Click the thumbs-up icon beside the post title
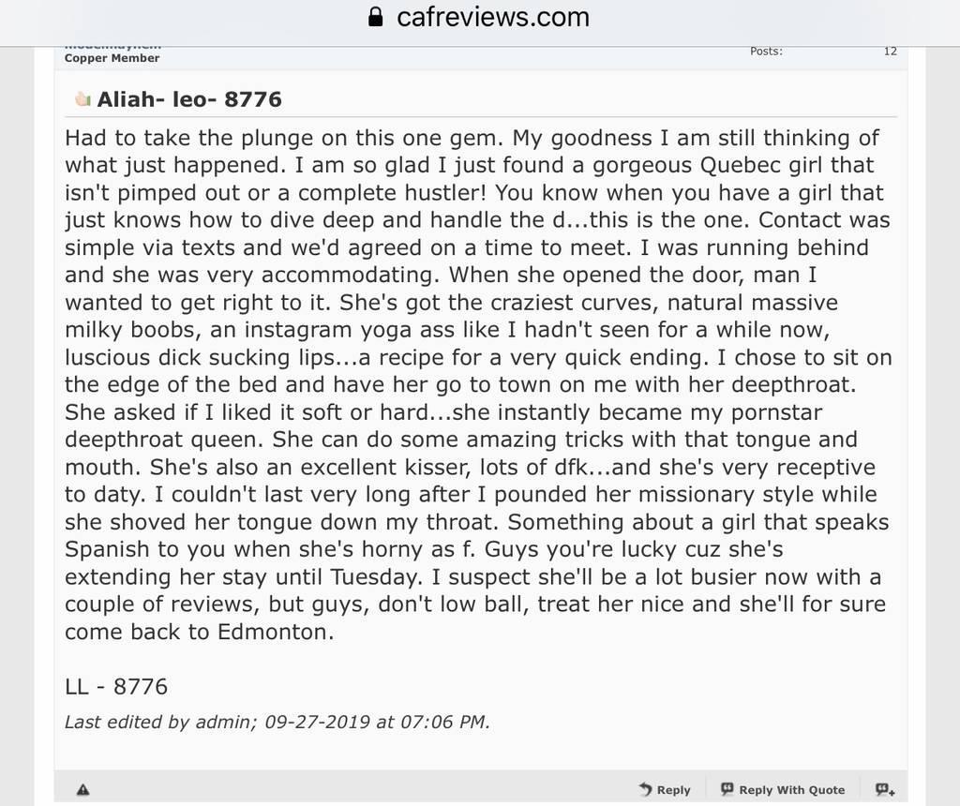Viewport: 960px width, 806px height. coord(82,98)
